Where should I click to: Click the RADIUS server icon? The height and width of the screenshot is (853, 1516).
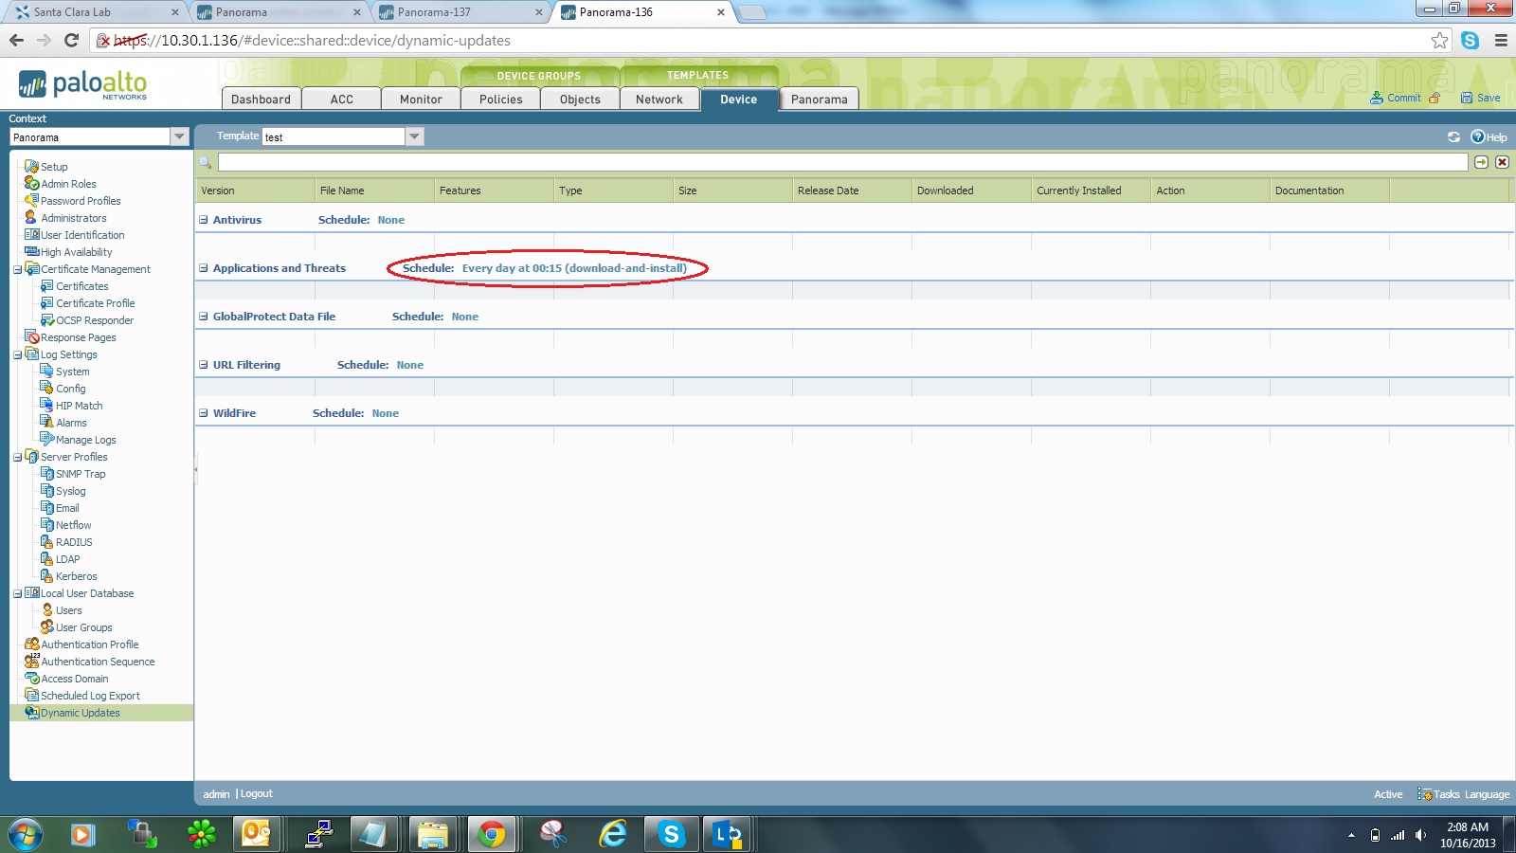pos(46,542)
